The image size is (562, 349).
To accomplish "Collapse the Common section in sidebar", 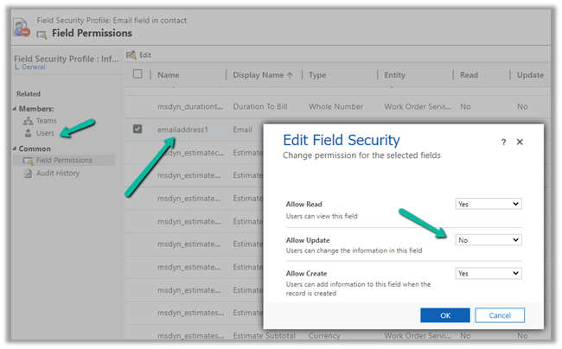I will click(x=14, y=149).
